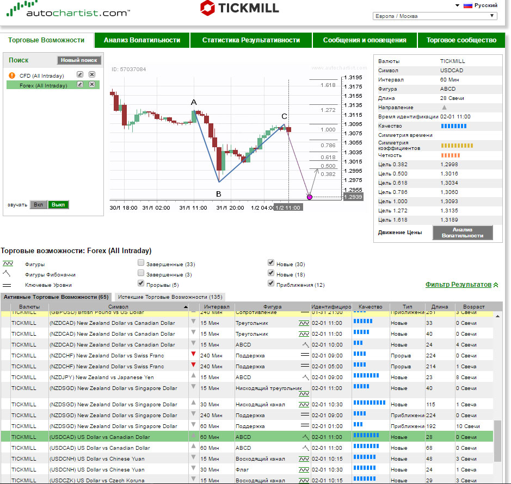
Task: Click the autochartist.com logo
Action: click(x=68, y=9)
